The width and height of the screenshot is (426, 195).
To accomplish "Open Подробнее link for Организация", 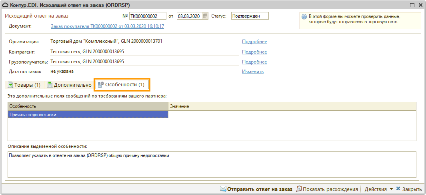I will pos(254,42).
